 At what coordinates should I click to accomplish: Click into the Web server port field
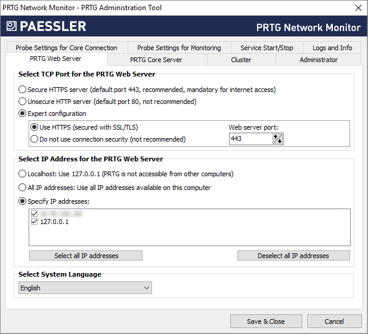click(251, 139)
